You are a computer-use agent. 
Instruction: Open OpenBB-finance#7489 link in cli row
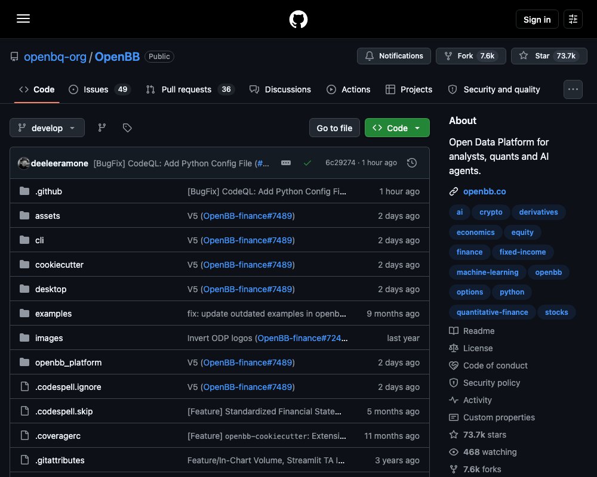point(248,240)
